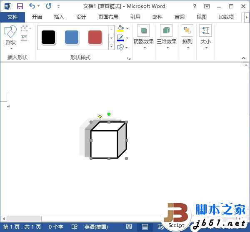
Task: Apply the black shape style swatch
Action: 48,38
